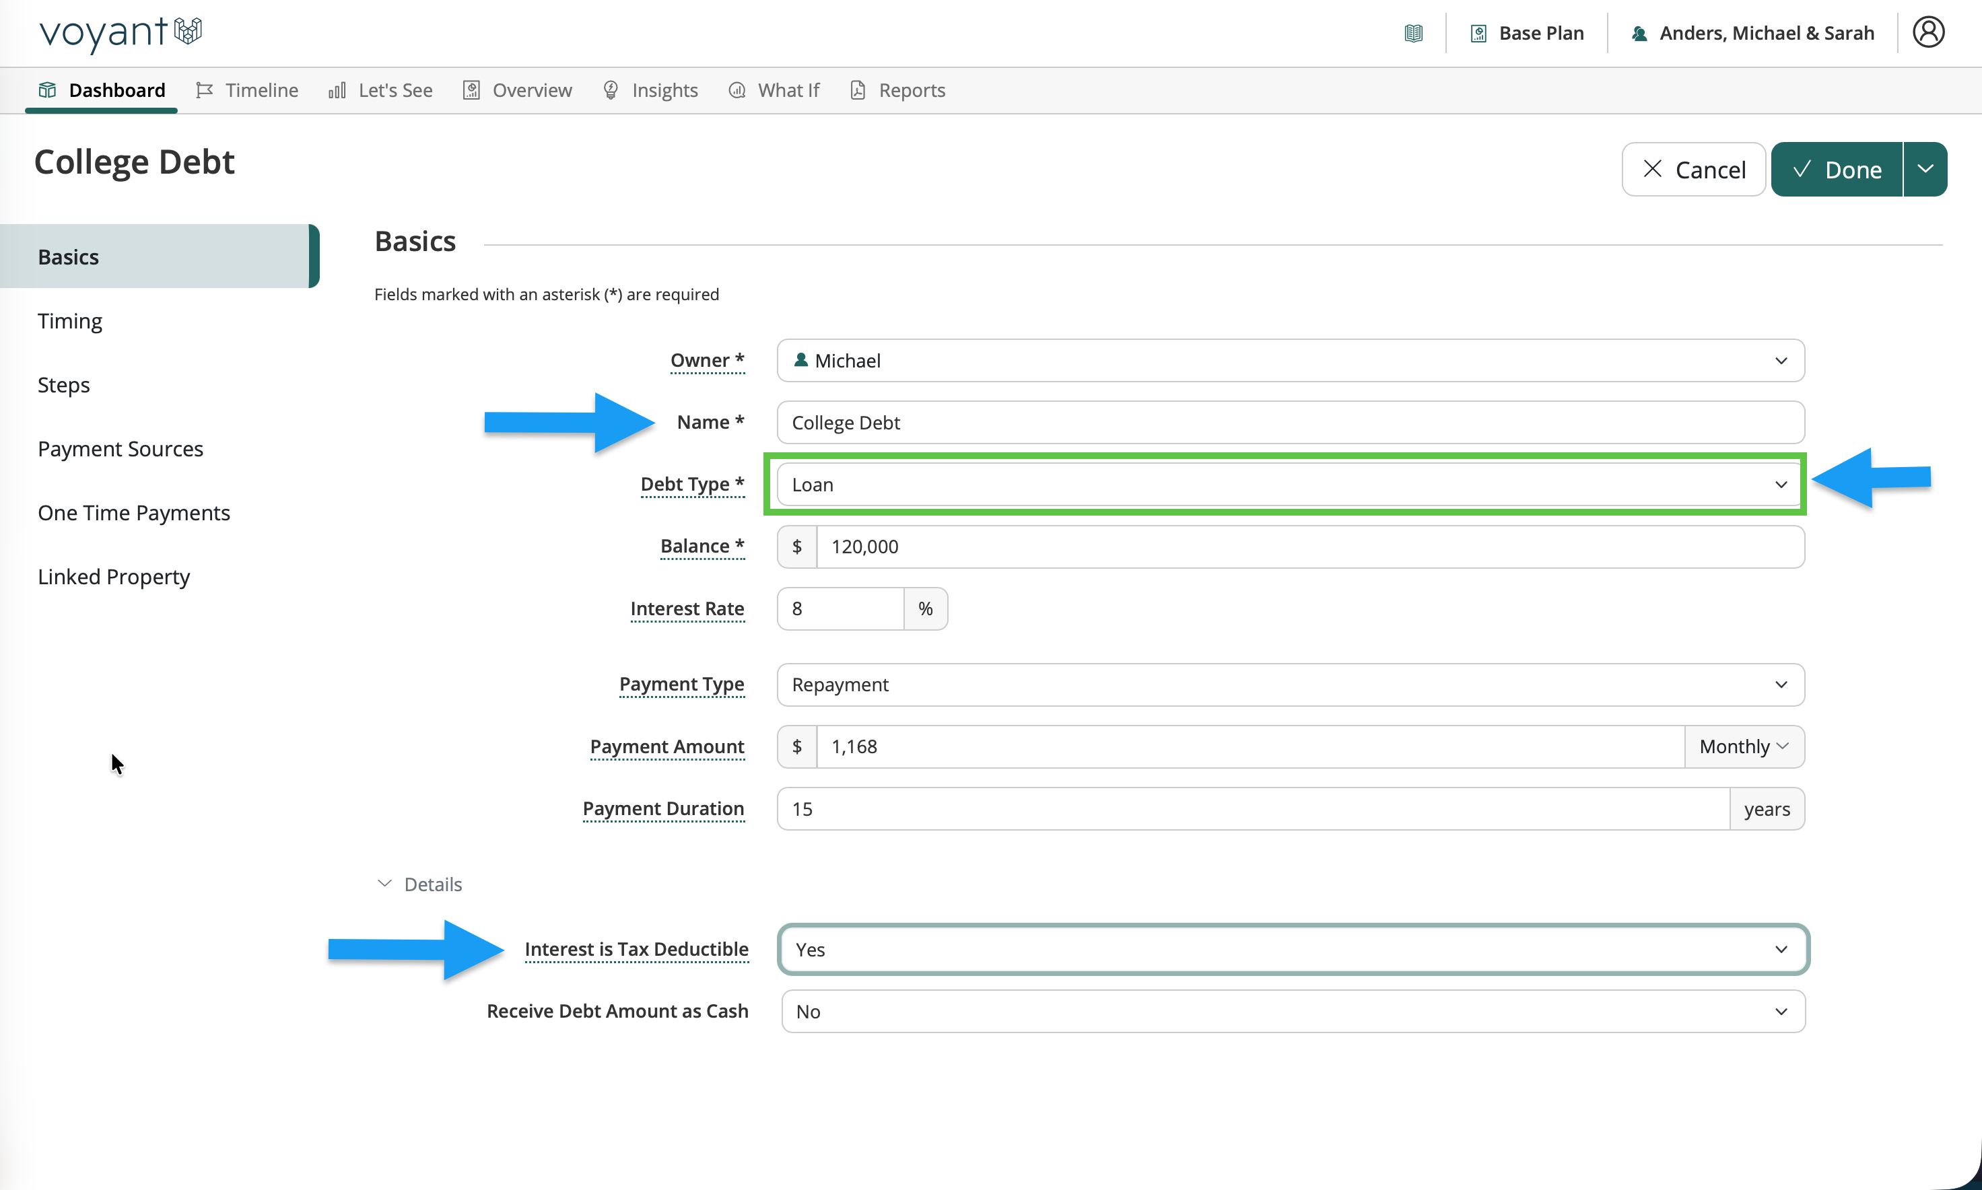
Task: Click the Reports document icon
Action: tap(858, 90)
